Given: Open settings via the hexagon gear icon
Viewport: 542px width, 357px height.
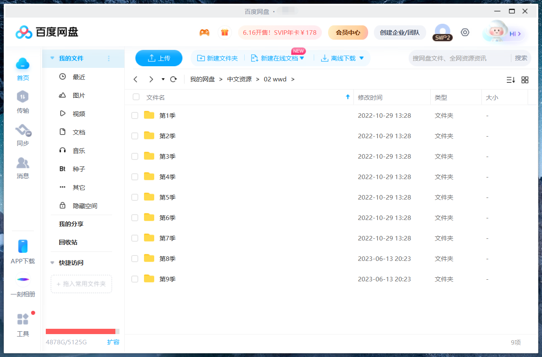Looking at the screenshot, I should pos(465,32).
